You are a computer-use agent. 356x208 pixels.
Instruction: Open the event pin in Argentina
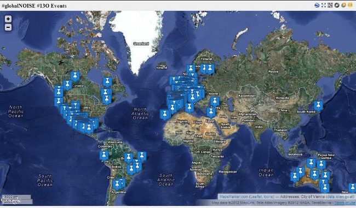(117, 185)
